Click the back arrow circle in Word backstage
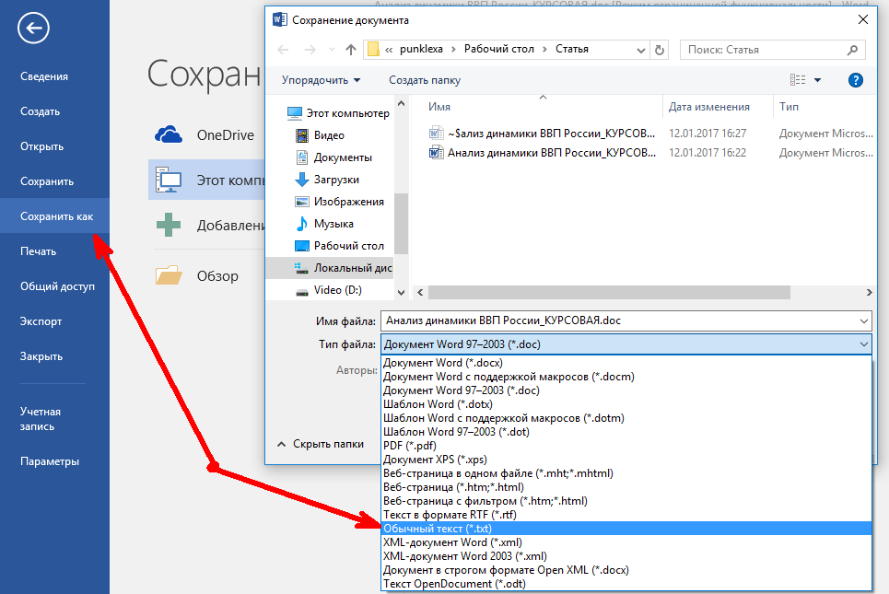Image resolution: width=889 pixels, height=594 pixels. tap(33, 29)
